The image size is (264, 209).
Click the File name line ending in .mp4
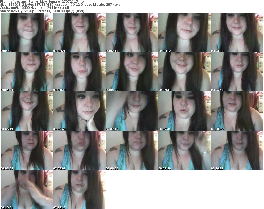tap(43, 2)
